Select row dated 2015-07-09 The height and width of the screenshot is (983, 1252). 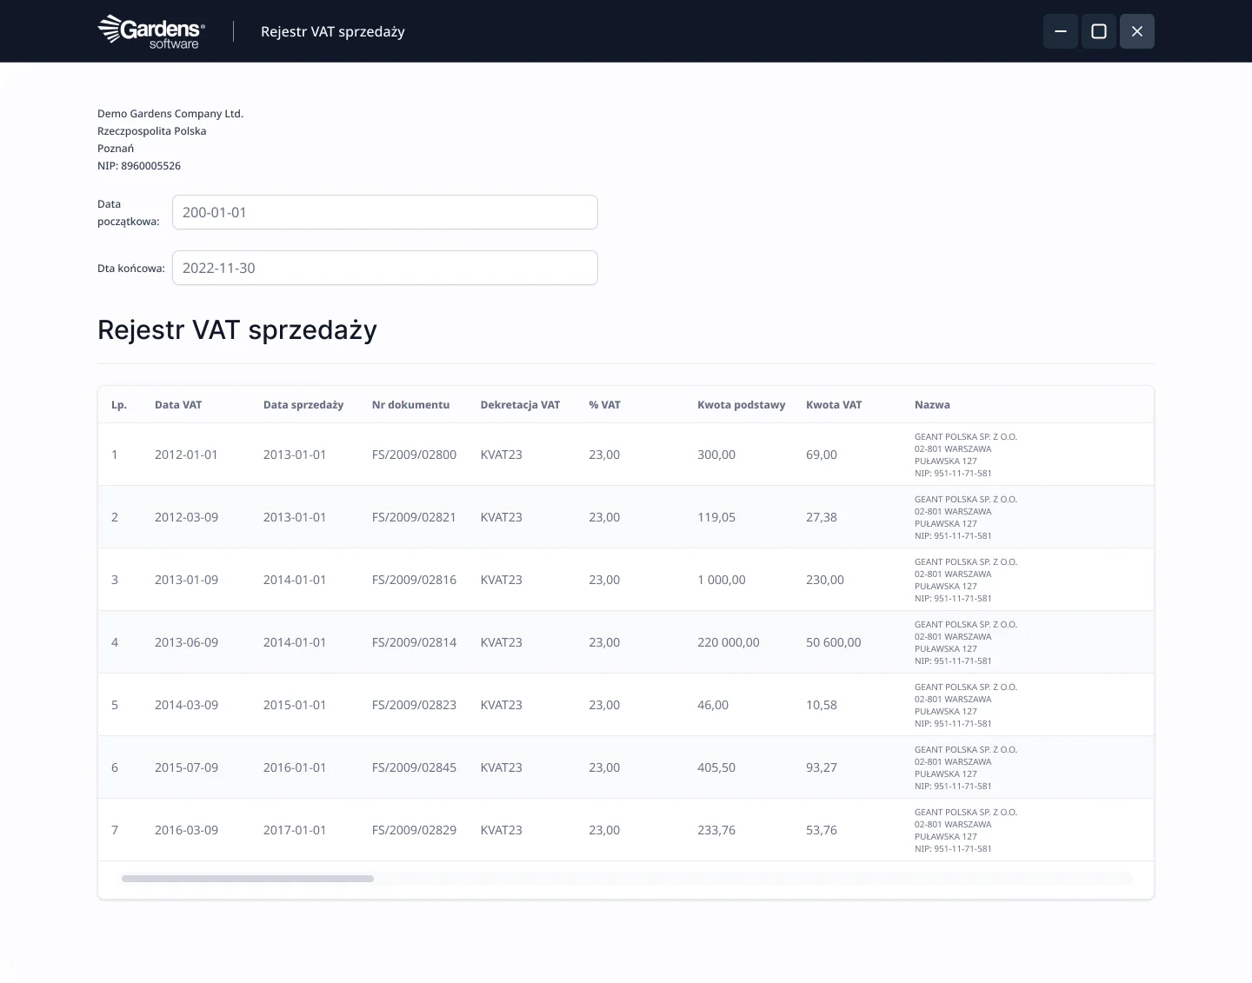(x=186, y=767)
